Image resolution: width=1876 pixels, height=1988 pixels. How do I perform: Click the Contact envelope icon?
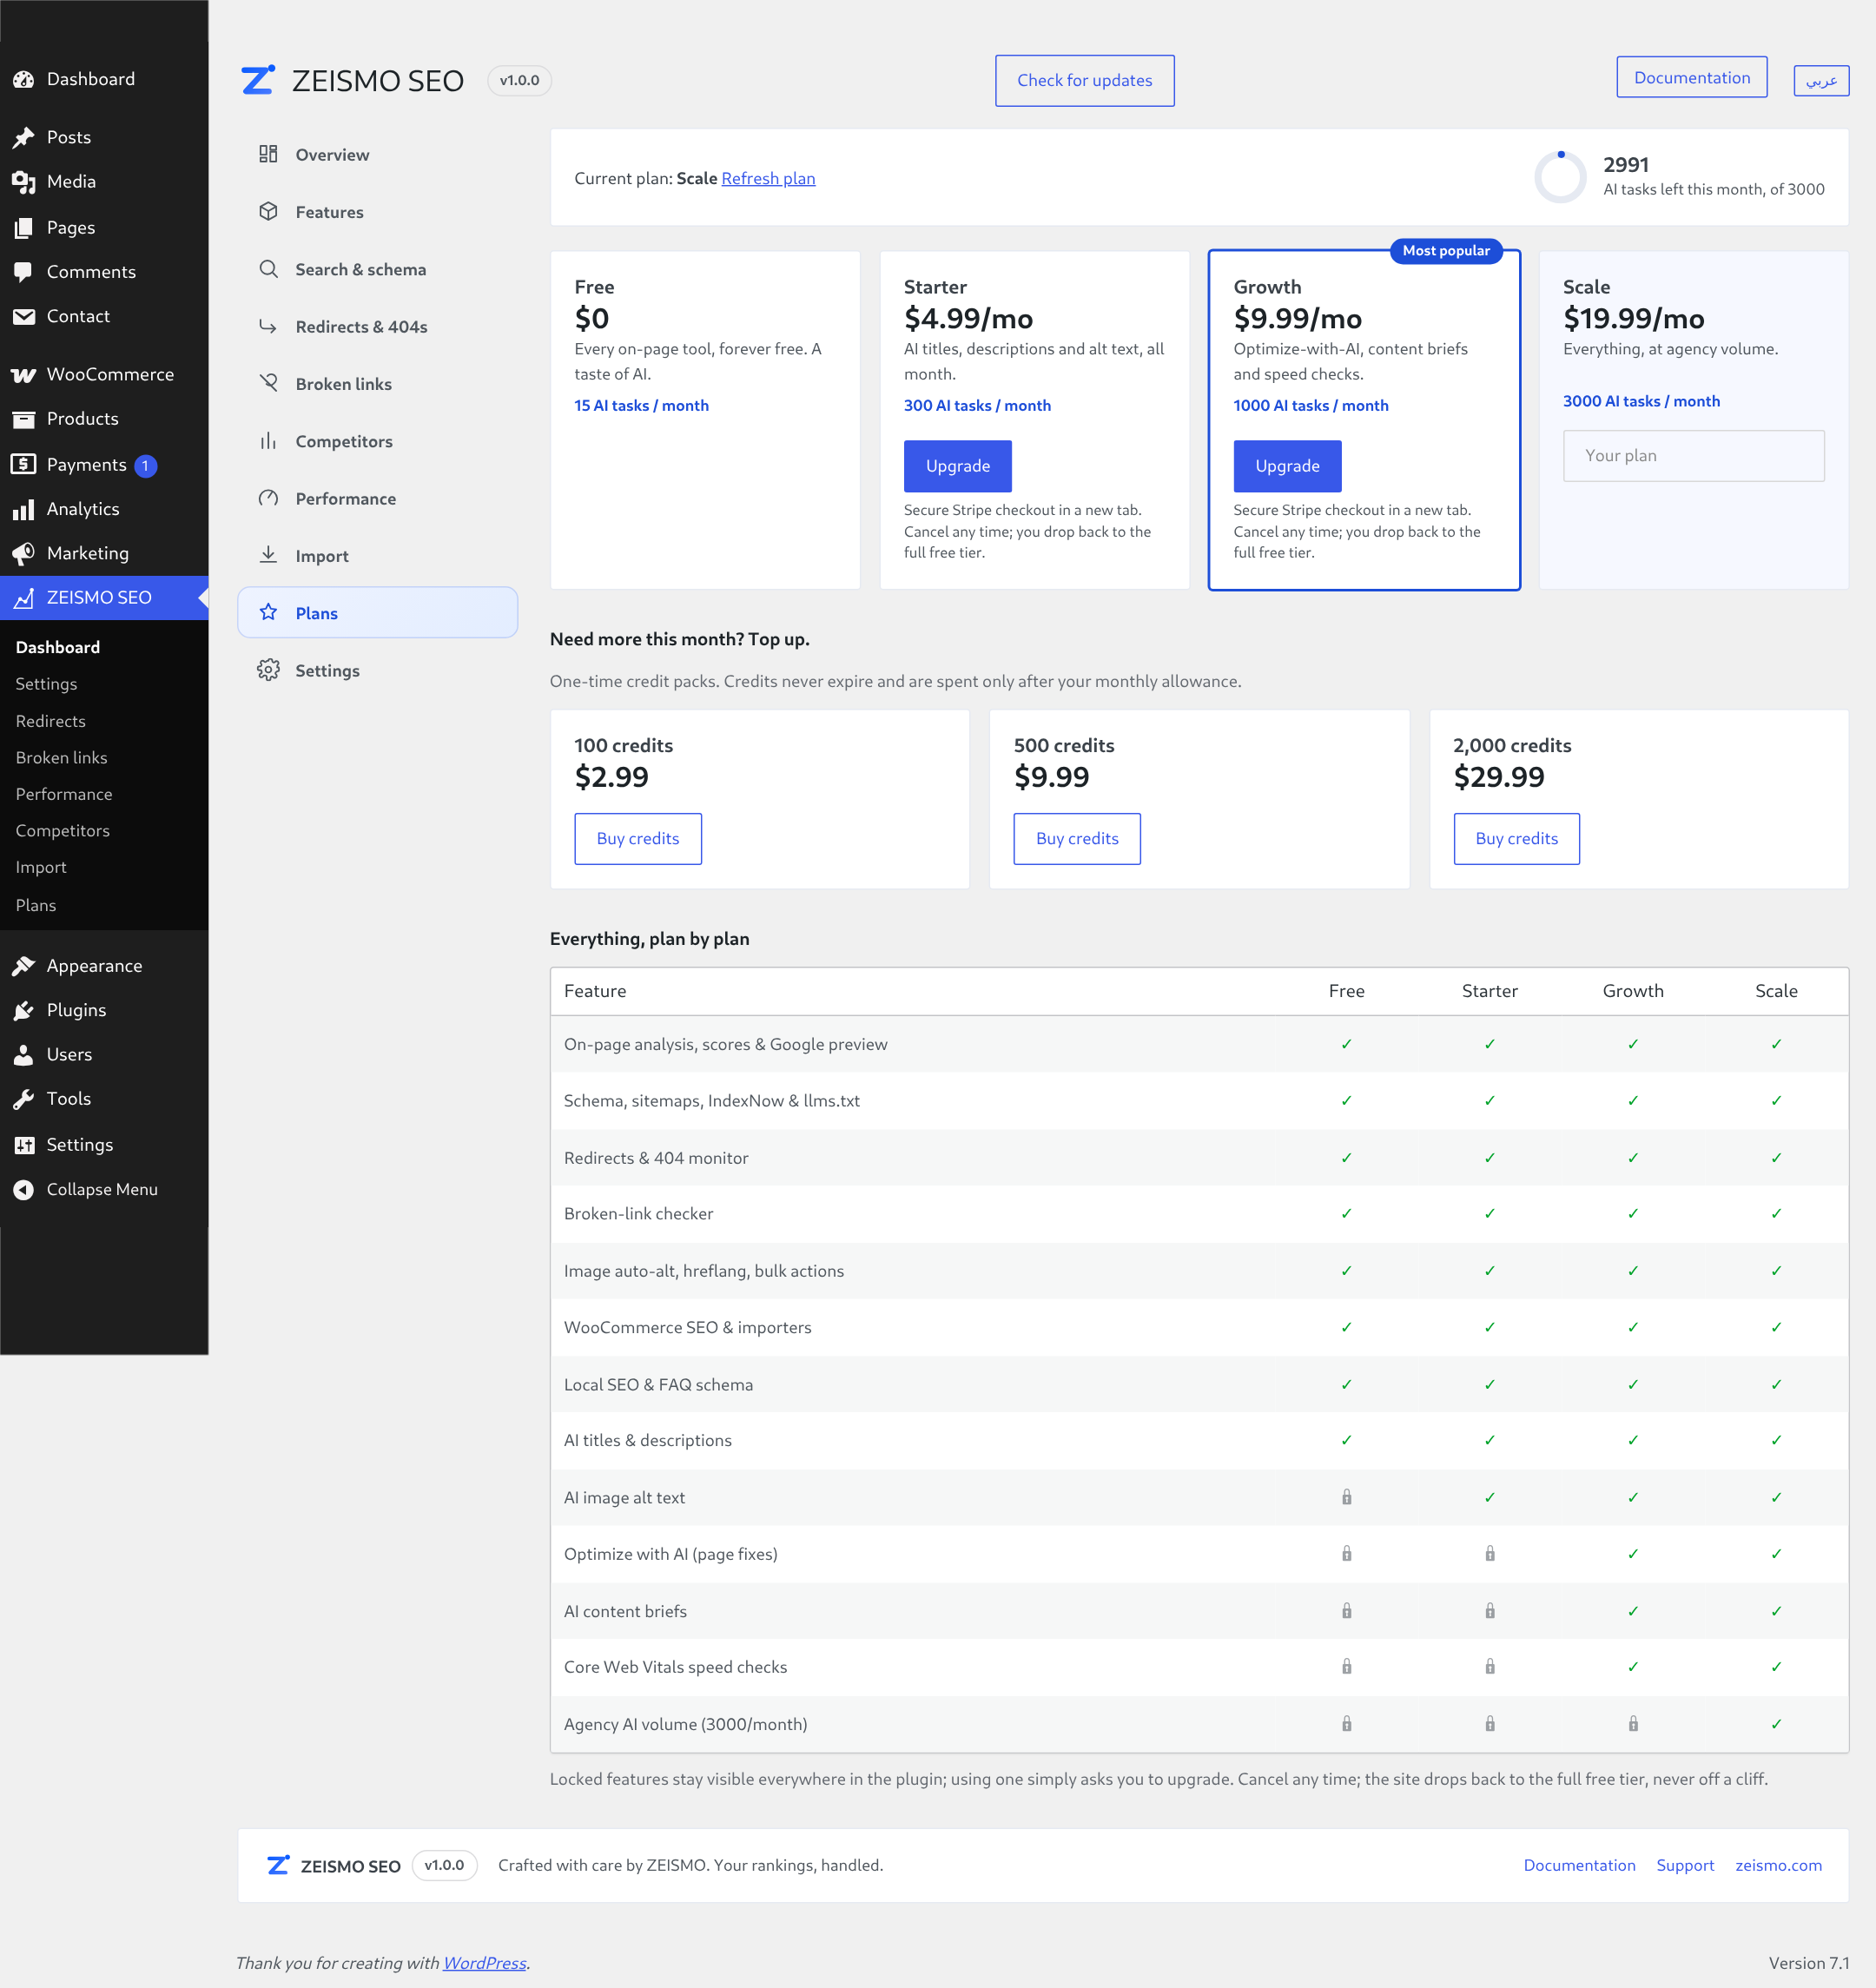tap(24, 316)
